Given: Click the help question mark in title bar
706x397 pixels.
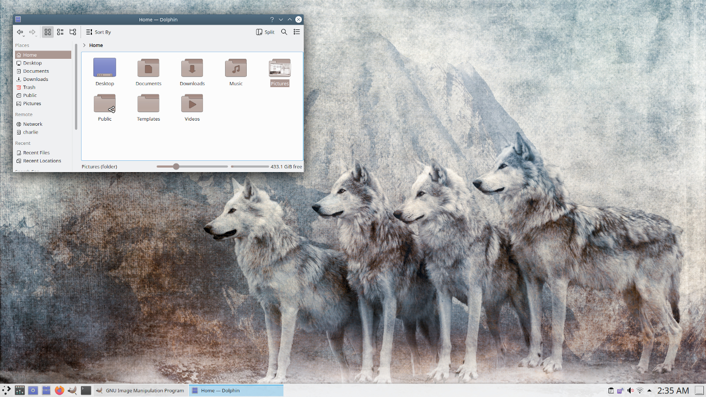Looking at the screenshot, I should 272,20.
